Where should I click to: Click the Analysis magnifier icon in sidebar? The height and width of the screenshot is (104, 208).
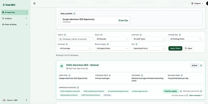(3, 18)
